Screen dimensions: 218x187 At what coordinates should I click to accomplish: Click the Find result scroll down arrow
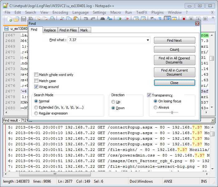click(212, 169)
